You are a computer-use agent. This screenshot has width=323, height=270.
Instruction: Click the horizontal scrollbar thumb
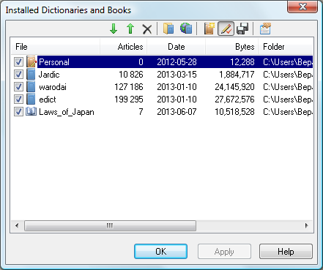pyautogui.click(x=110, y=225)
